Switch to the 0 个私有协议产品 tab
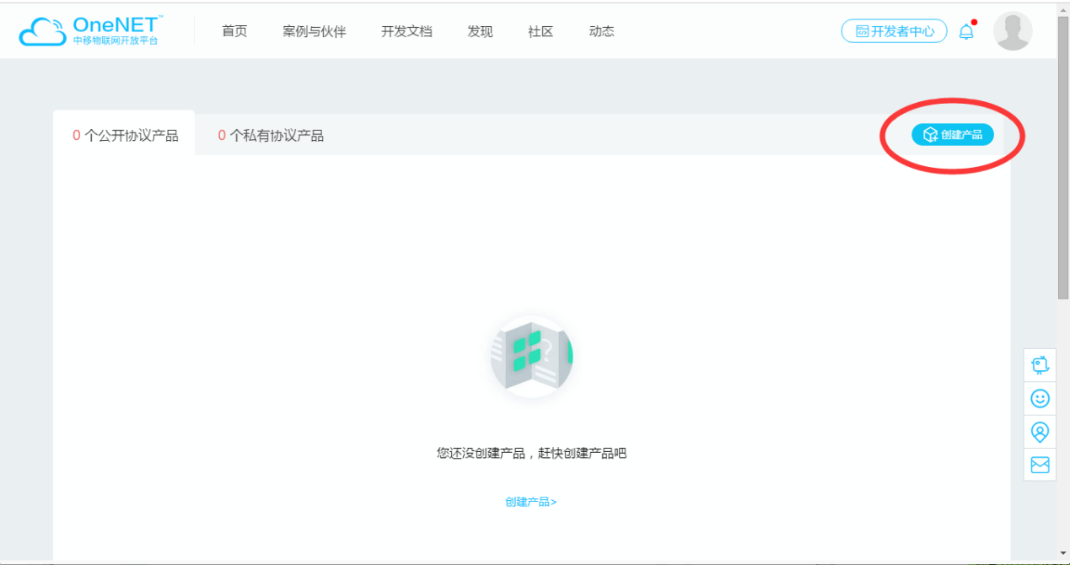This screenshot has width=1070, height=565. pos(270,134)
